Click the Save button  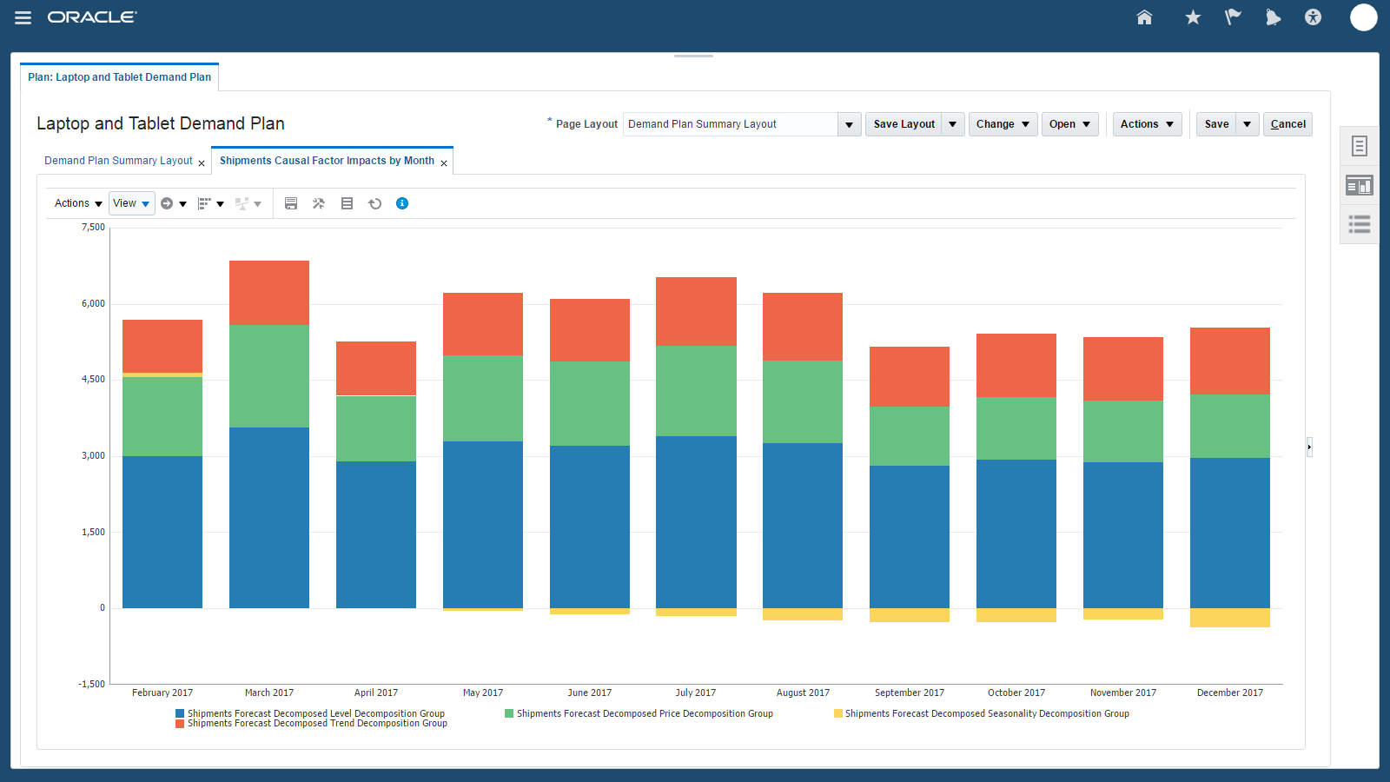pos(1216,124)
